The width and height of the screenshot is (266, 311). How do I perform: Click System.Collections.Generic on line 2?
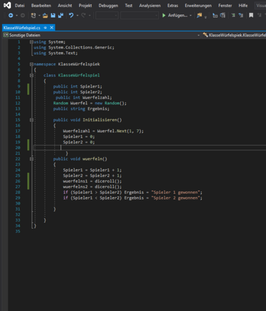coord(80,47)
